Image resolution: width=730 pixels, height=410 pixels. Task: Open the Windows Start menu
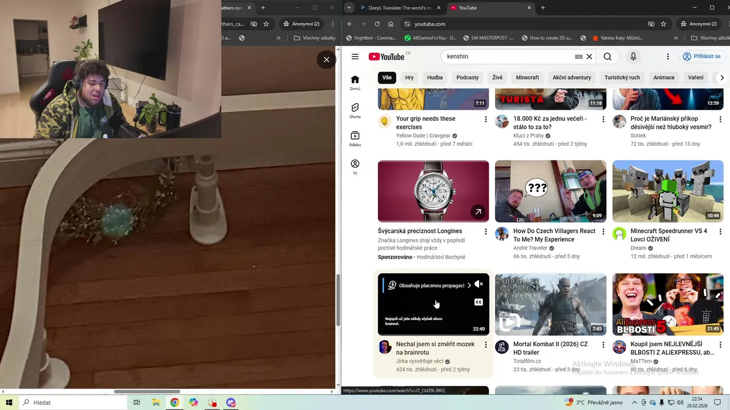[x=9, y=403]
